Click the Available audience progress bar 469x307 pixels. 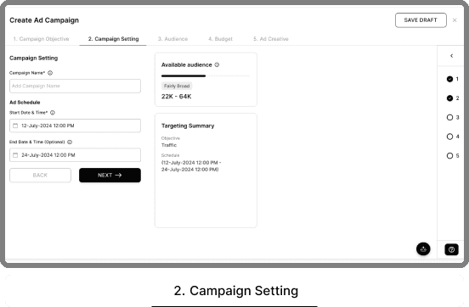point(206,75)
